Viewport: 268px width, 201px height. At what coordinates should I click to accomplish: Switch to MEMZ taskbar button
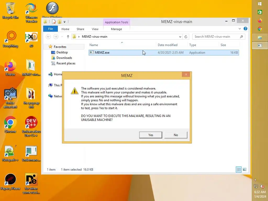click(260, 46)
